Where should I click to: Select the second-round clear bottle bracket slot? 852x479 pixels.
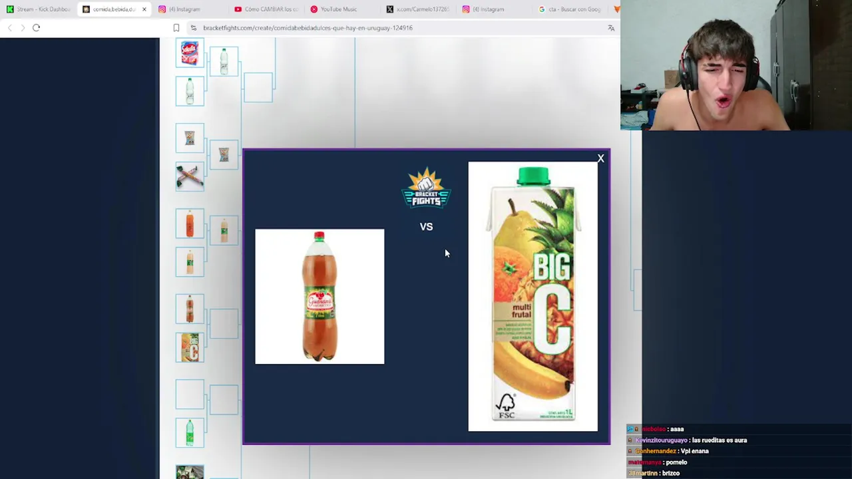[224, 61]
